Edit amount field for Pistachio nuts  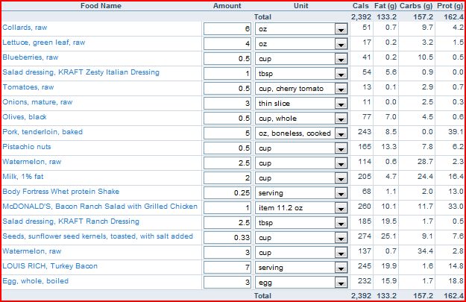click(227, 148)
